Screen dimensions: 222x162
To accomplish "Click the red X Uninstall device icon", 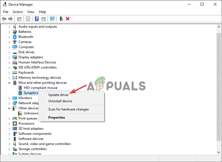I will point(68,19).
